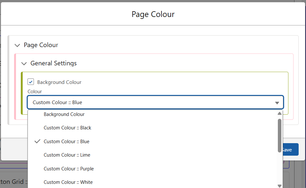
Task: Collapse the General Settings section chevron
Action: click(24, 64)
